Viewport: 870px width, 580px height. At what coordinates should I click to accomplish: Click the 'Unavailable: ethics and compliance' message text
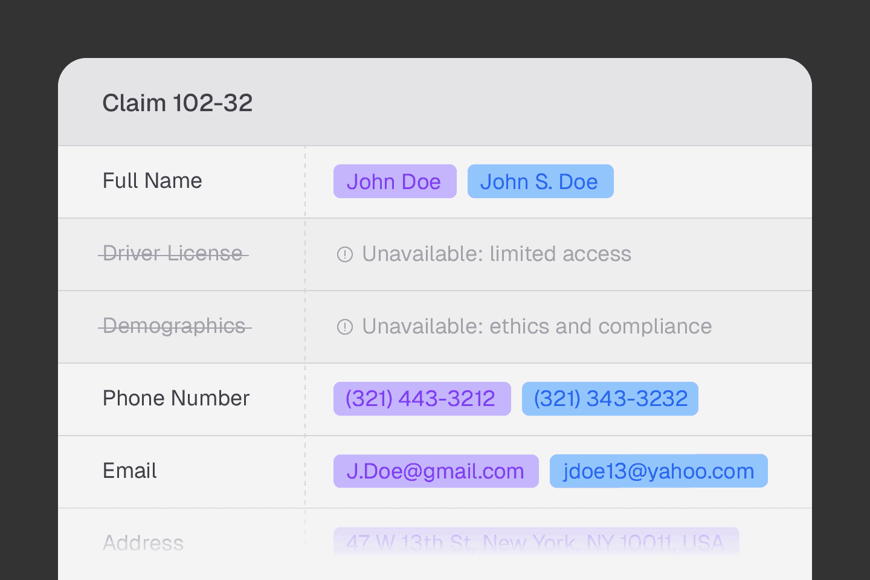point(536,327)
